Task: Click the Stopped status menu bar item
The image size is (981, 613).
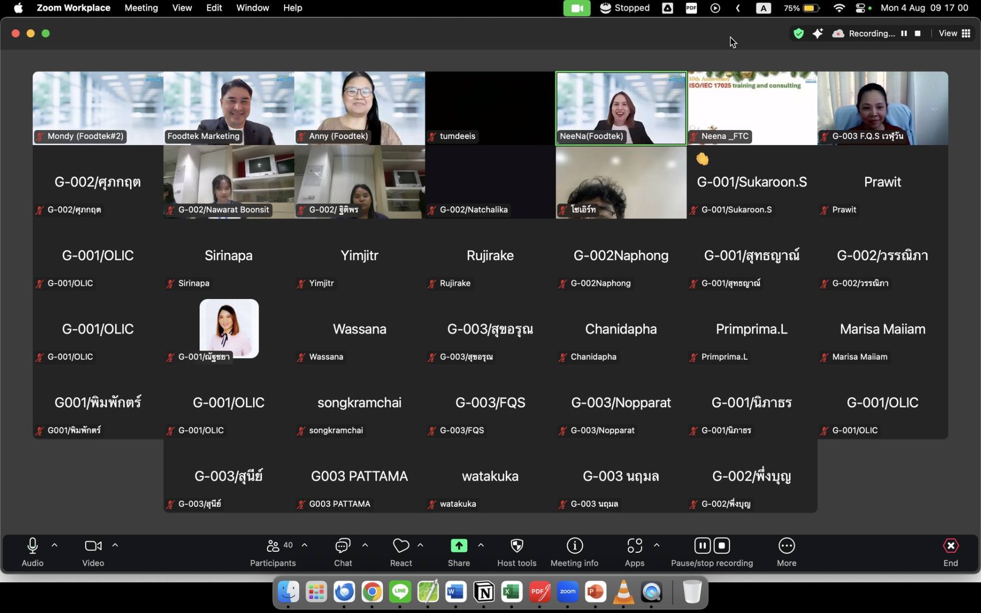Action: [625, 8]
